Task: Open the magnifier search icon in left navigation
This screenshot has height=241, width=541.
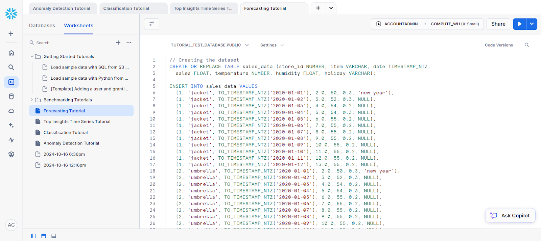Action: pos(11,68)
